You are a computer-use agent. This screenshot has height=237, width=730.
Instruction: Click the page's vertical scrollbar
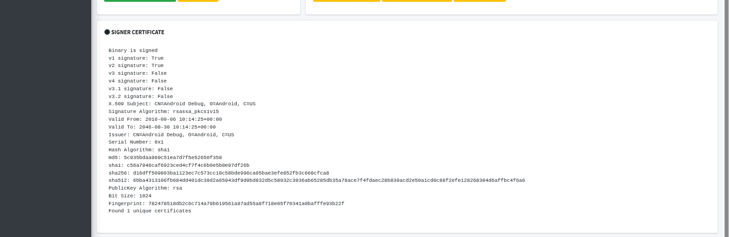[x=727, y=118]
